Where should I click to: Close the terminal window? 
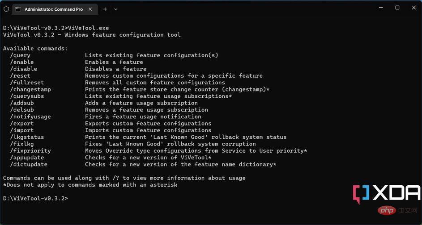point(414,8)
